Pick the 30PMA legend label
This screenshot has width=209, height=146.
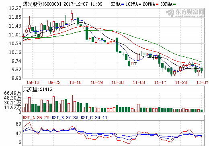(x=166, y=4)
